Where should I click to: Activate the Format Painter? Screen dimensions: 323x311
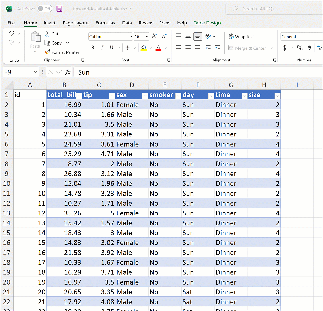point(62,52)
